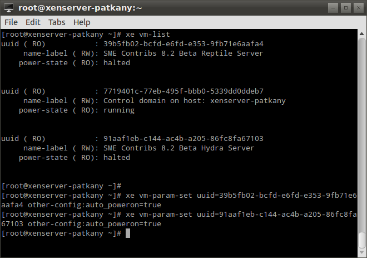Image resolution: width=367 pixels, height=258 pixels.
Task: Click 'aafa4 other-config:auto_poweron=true' line
Action: [81, 205]
